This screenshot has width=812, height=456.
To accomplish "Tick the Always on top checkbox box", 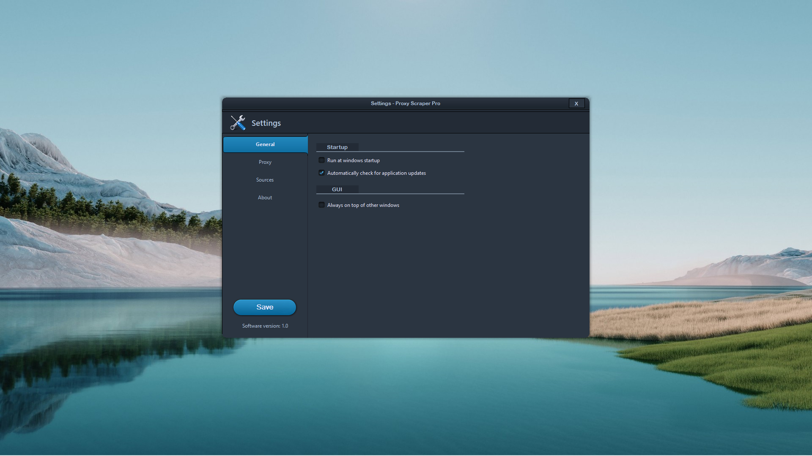I will pos(321,205).
